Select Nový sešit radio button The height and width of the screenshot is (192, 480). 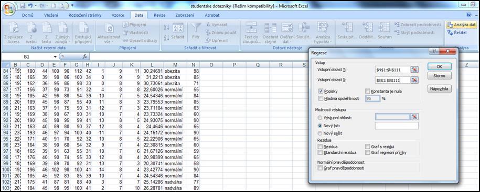(x=320, y=133)
